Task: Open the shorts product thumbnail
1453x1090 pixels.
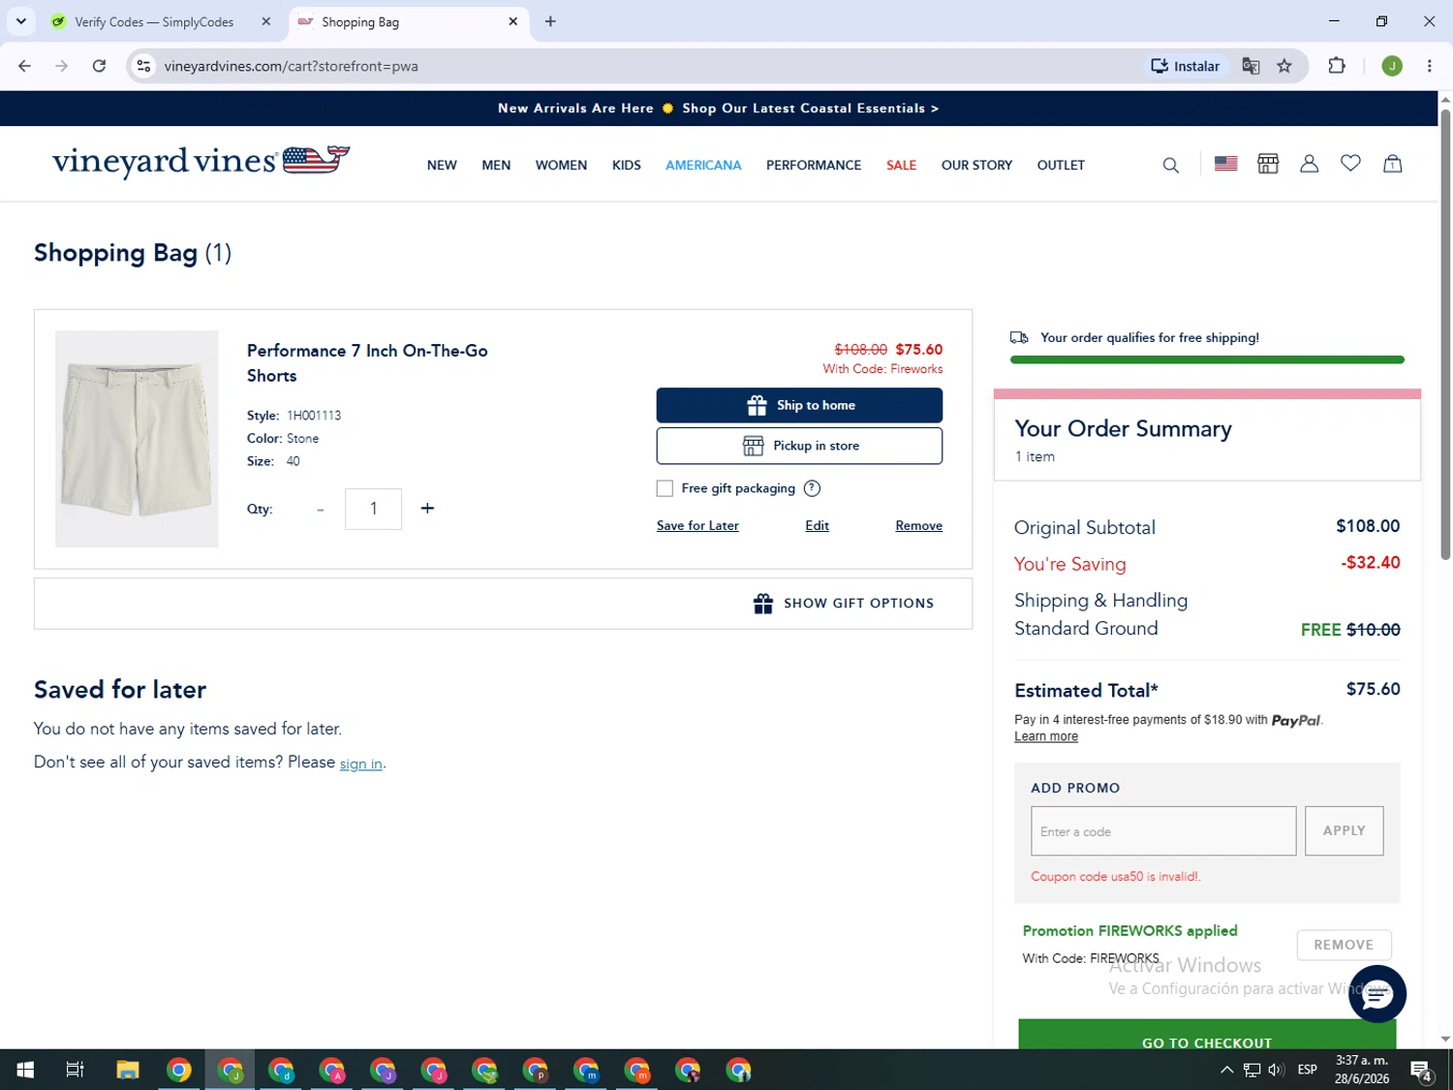Action: coord(137,439)
